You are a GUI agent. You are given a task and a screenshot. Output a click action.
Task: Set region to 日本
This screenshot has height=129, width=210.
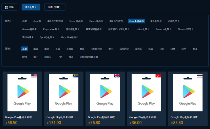tap(161, 49)
